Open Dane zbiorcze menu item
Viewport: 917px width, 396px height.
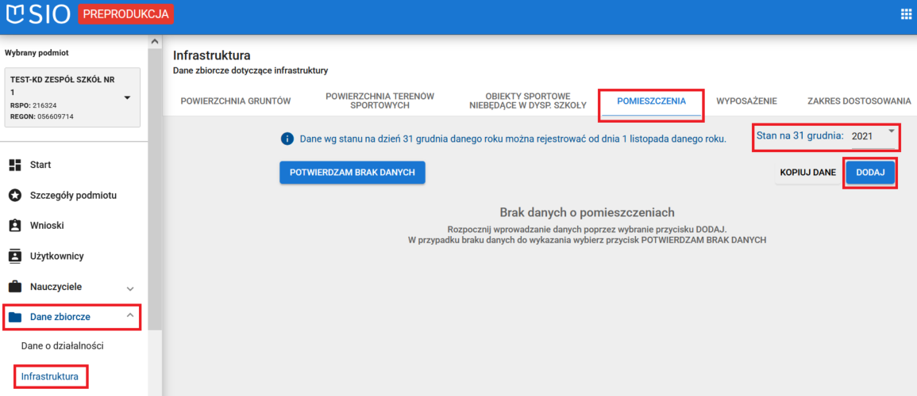60,318
